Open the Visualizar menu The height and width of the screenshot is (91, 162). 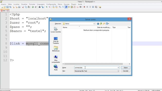24,4
